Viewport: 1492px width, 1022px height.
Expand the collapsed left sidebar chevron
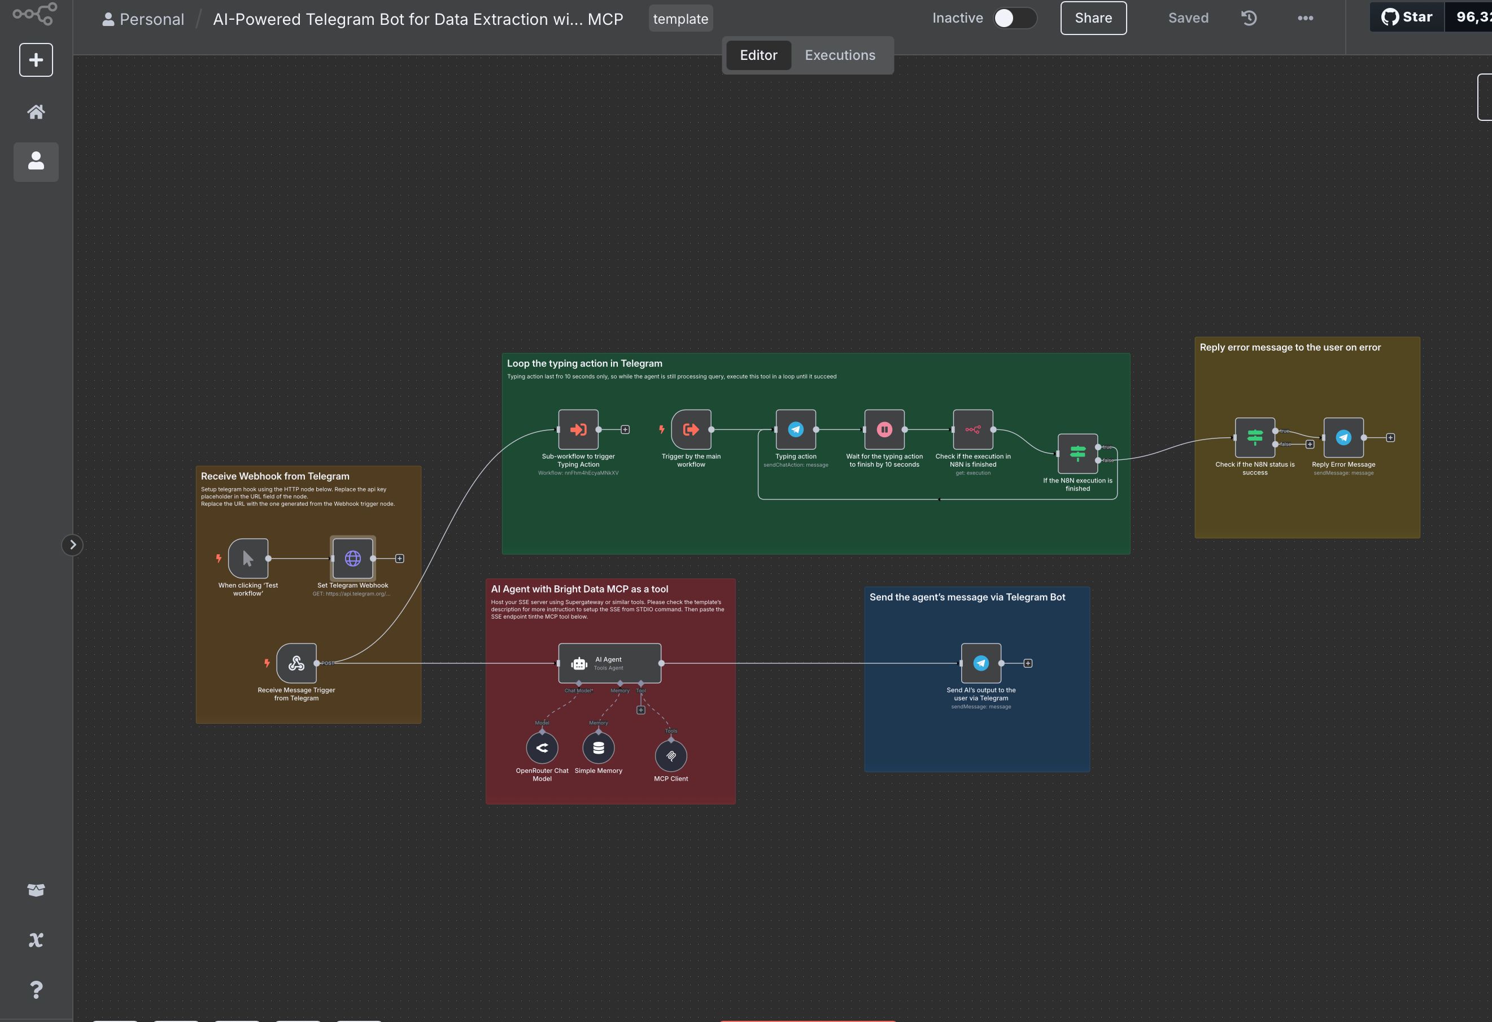pos(72,545)
